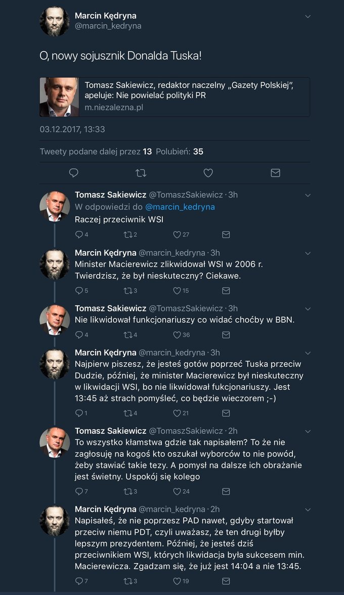Share Kędryna's last reply via Direct Message
The height and width of the screenshot is (595, 344).
(x=225, y=581)
